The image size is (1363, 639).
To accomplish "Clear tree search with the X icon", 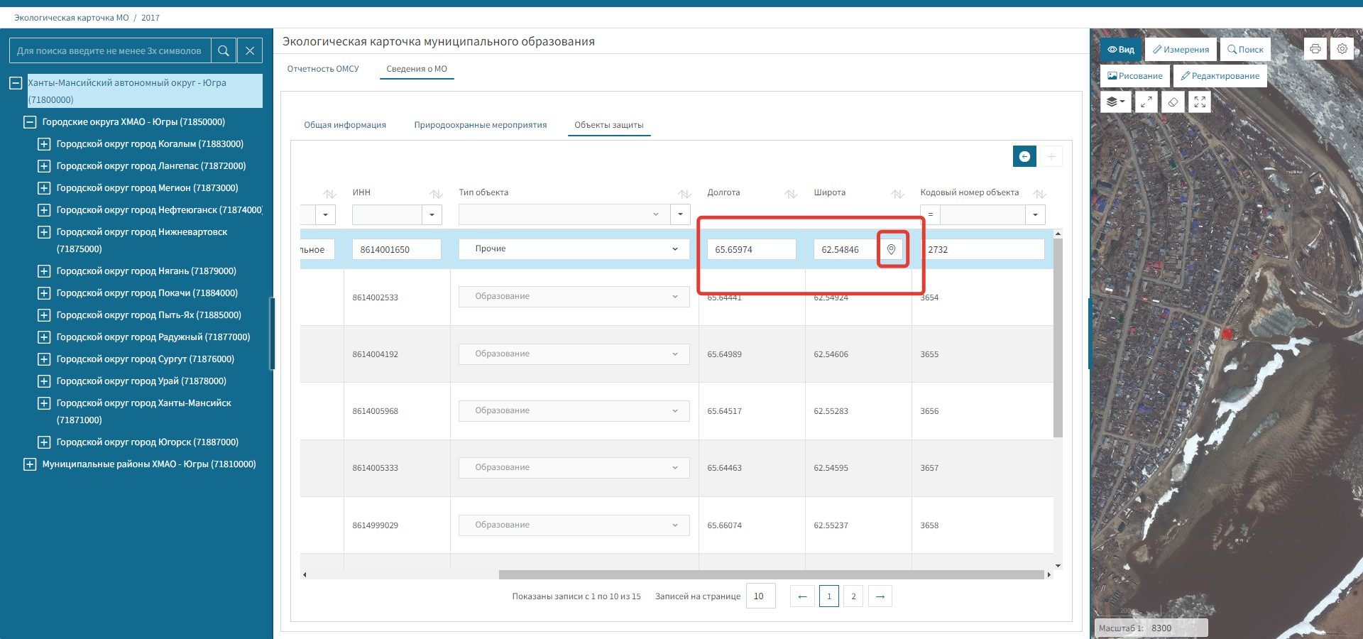I will (x=250, y=51).
